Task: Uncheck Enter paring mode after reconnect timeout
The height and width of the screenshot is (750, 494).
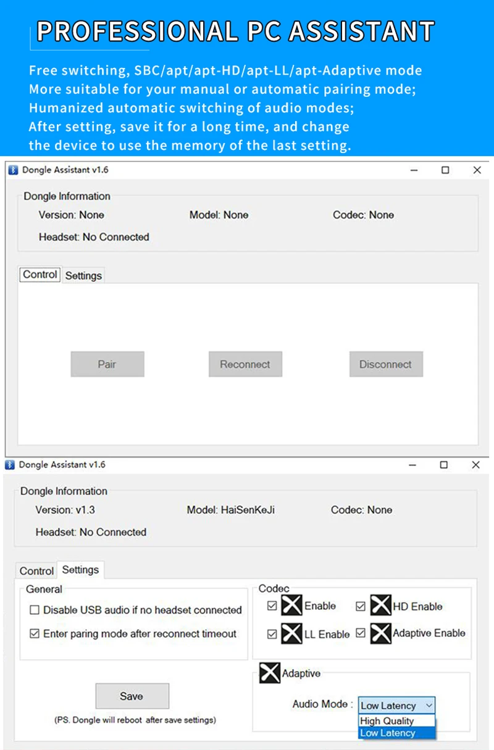Action: (35, 633)
